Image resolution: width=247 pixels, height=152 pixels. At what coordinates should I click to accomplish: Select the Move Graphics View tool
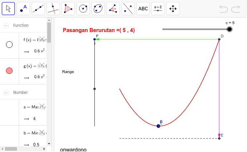[173, 9]
